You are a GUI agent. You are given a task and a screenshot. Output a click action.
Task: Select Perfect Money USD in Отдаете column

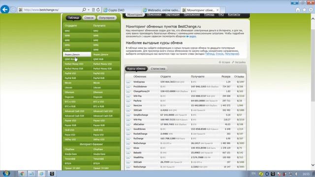(x=77, y=64)
